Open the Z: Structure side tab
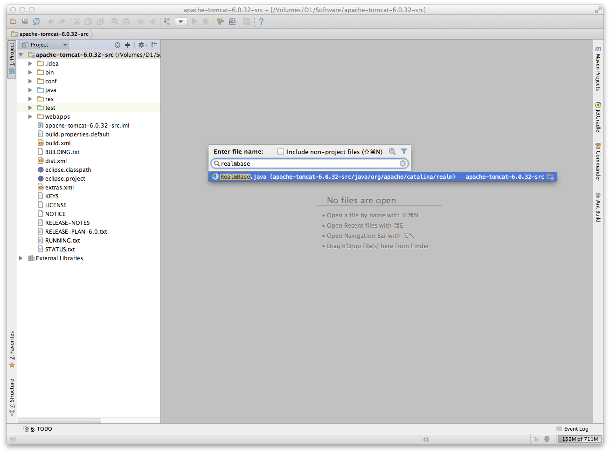Screen dimensions: 610x453 click(12, 397)
